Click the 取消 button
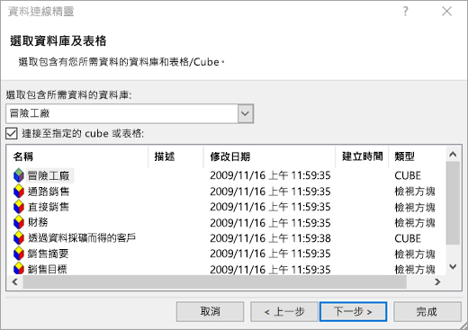Viewport: 468px width, 330px height. [x=210, y=312]
